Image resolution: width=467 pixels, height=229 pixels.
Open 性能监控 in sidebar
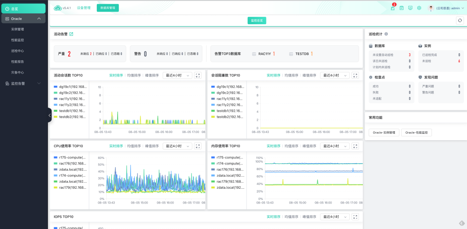click(x=17, y=40)
